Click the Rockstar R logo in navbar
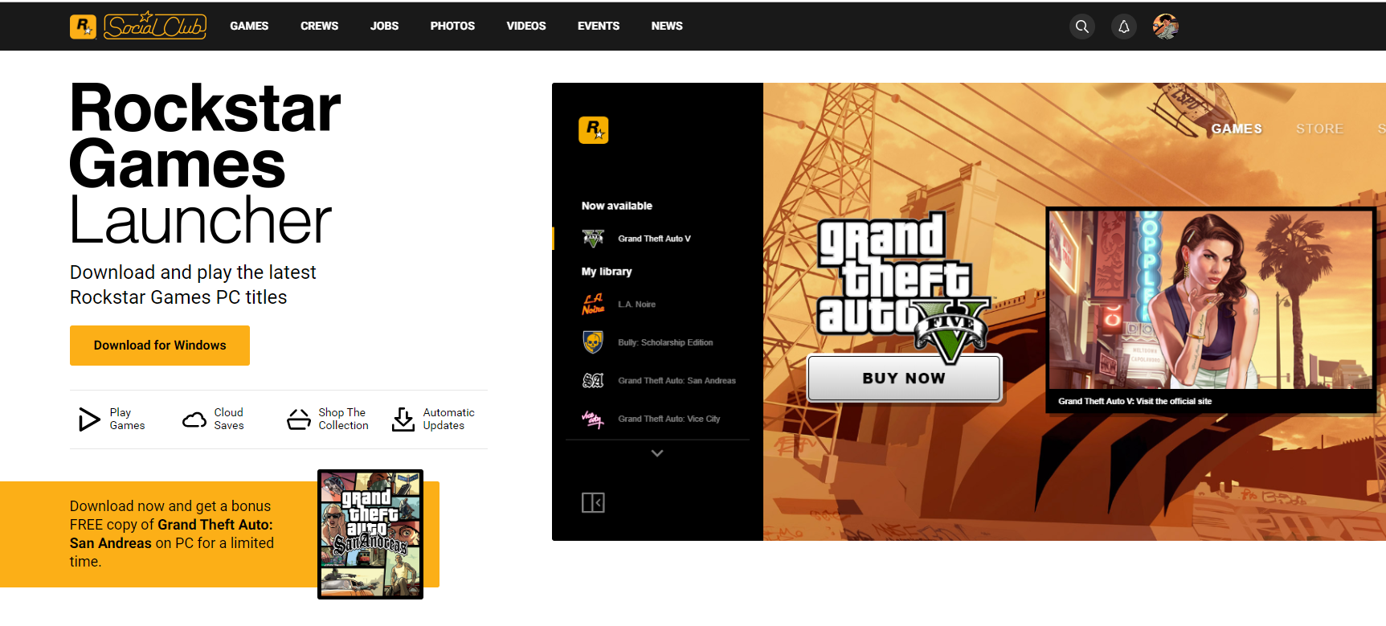The width and height of the screenshot is (1386, 626). point(83,27)
